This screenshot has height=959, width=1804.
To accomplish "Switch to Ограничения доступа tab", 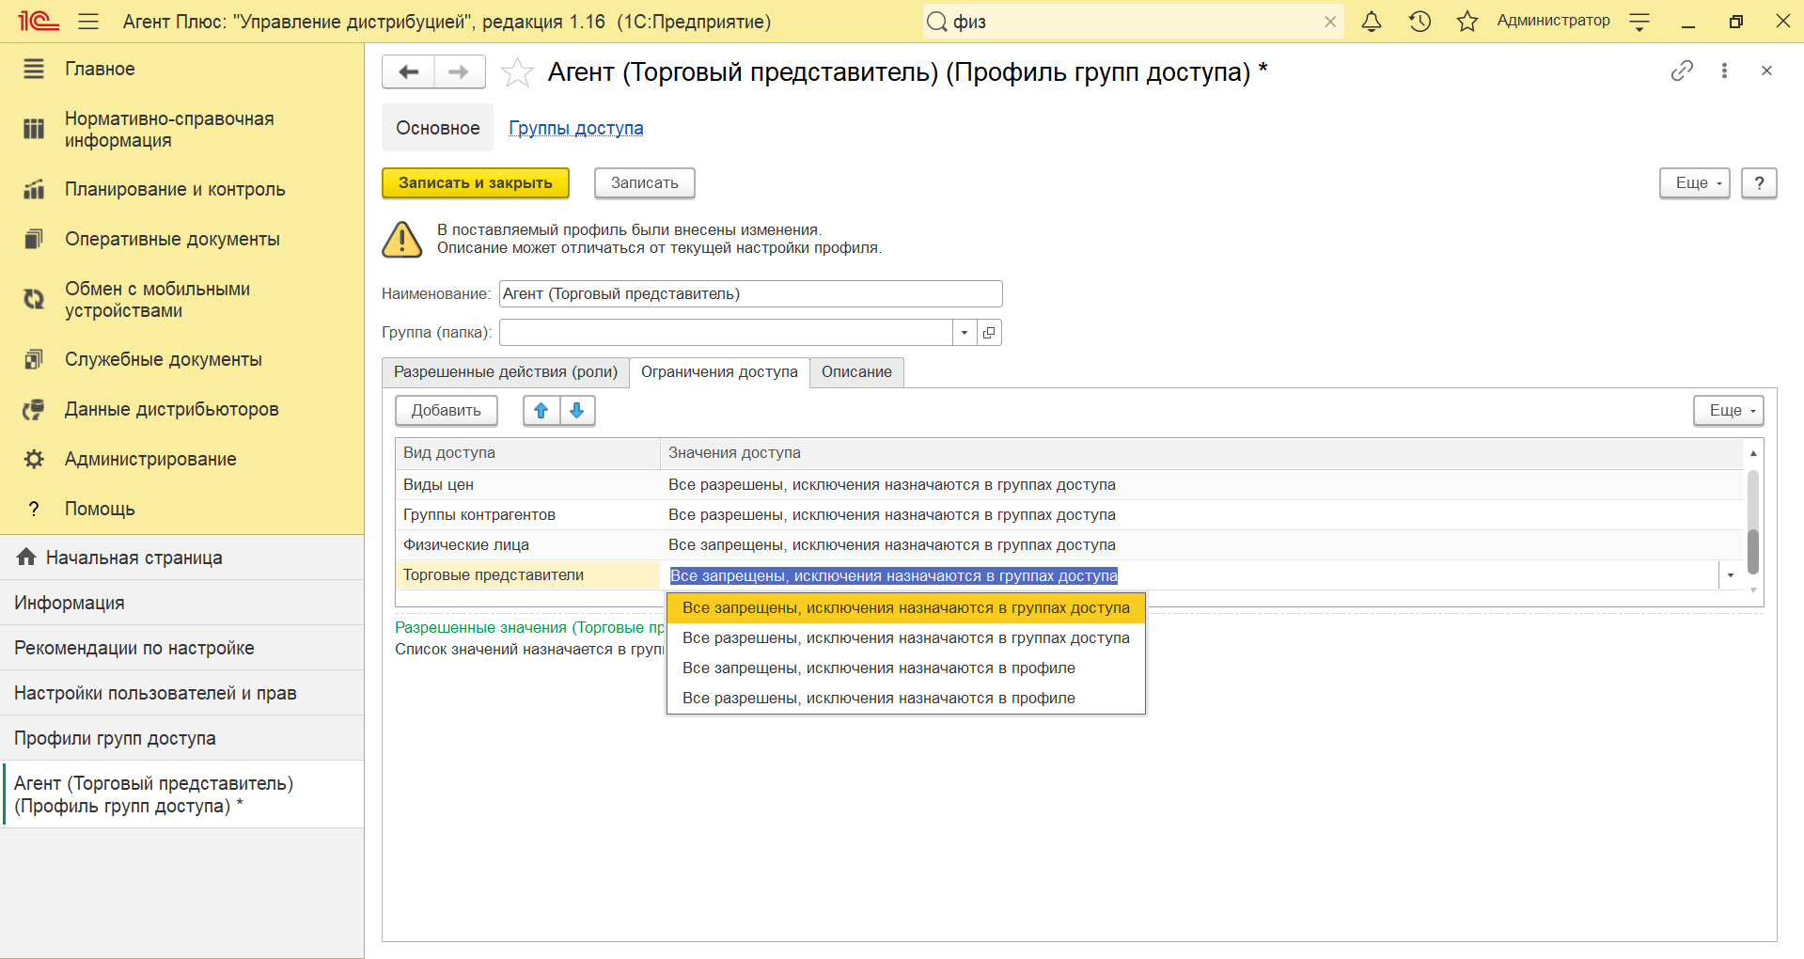I will coord(719,372).
